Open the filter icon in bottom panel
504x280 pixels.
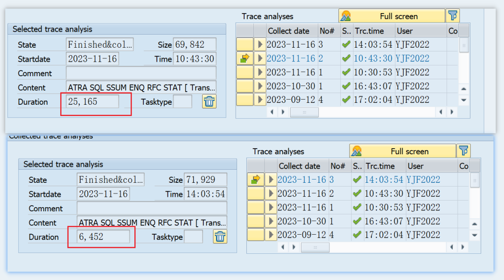pyautogui.click(x=463, y=151)
